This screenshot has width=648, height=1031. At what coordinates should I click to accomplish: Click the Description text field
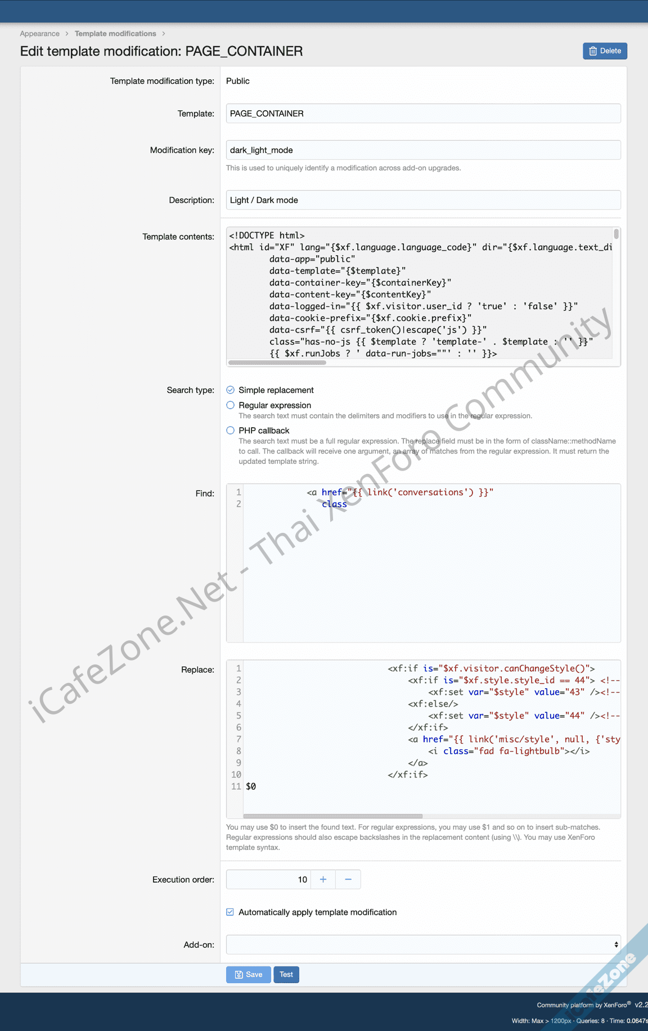point(423,200)
